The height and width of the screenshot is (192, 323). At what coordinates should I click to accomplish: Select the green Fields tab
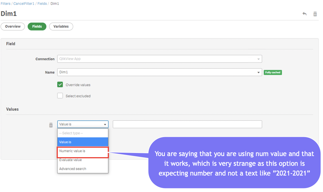click(x=37, y=26)
